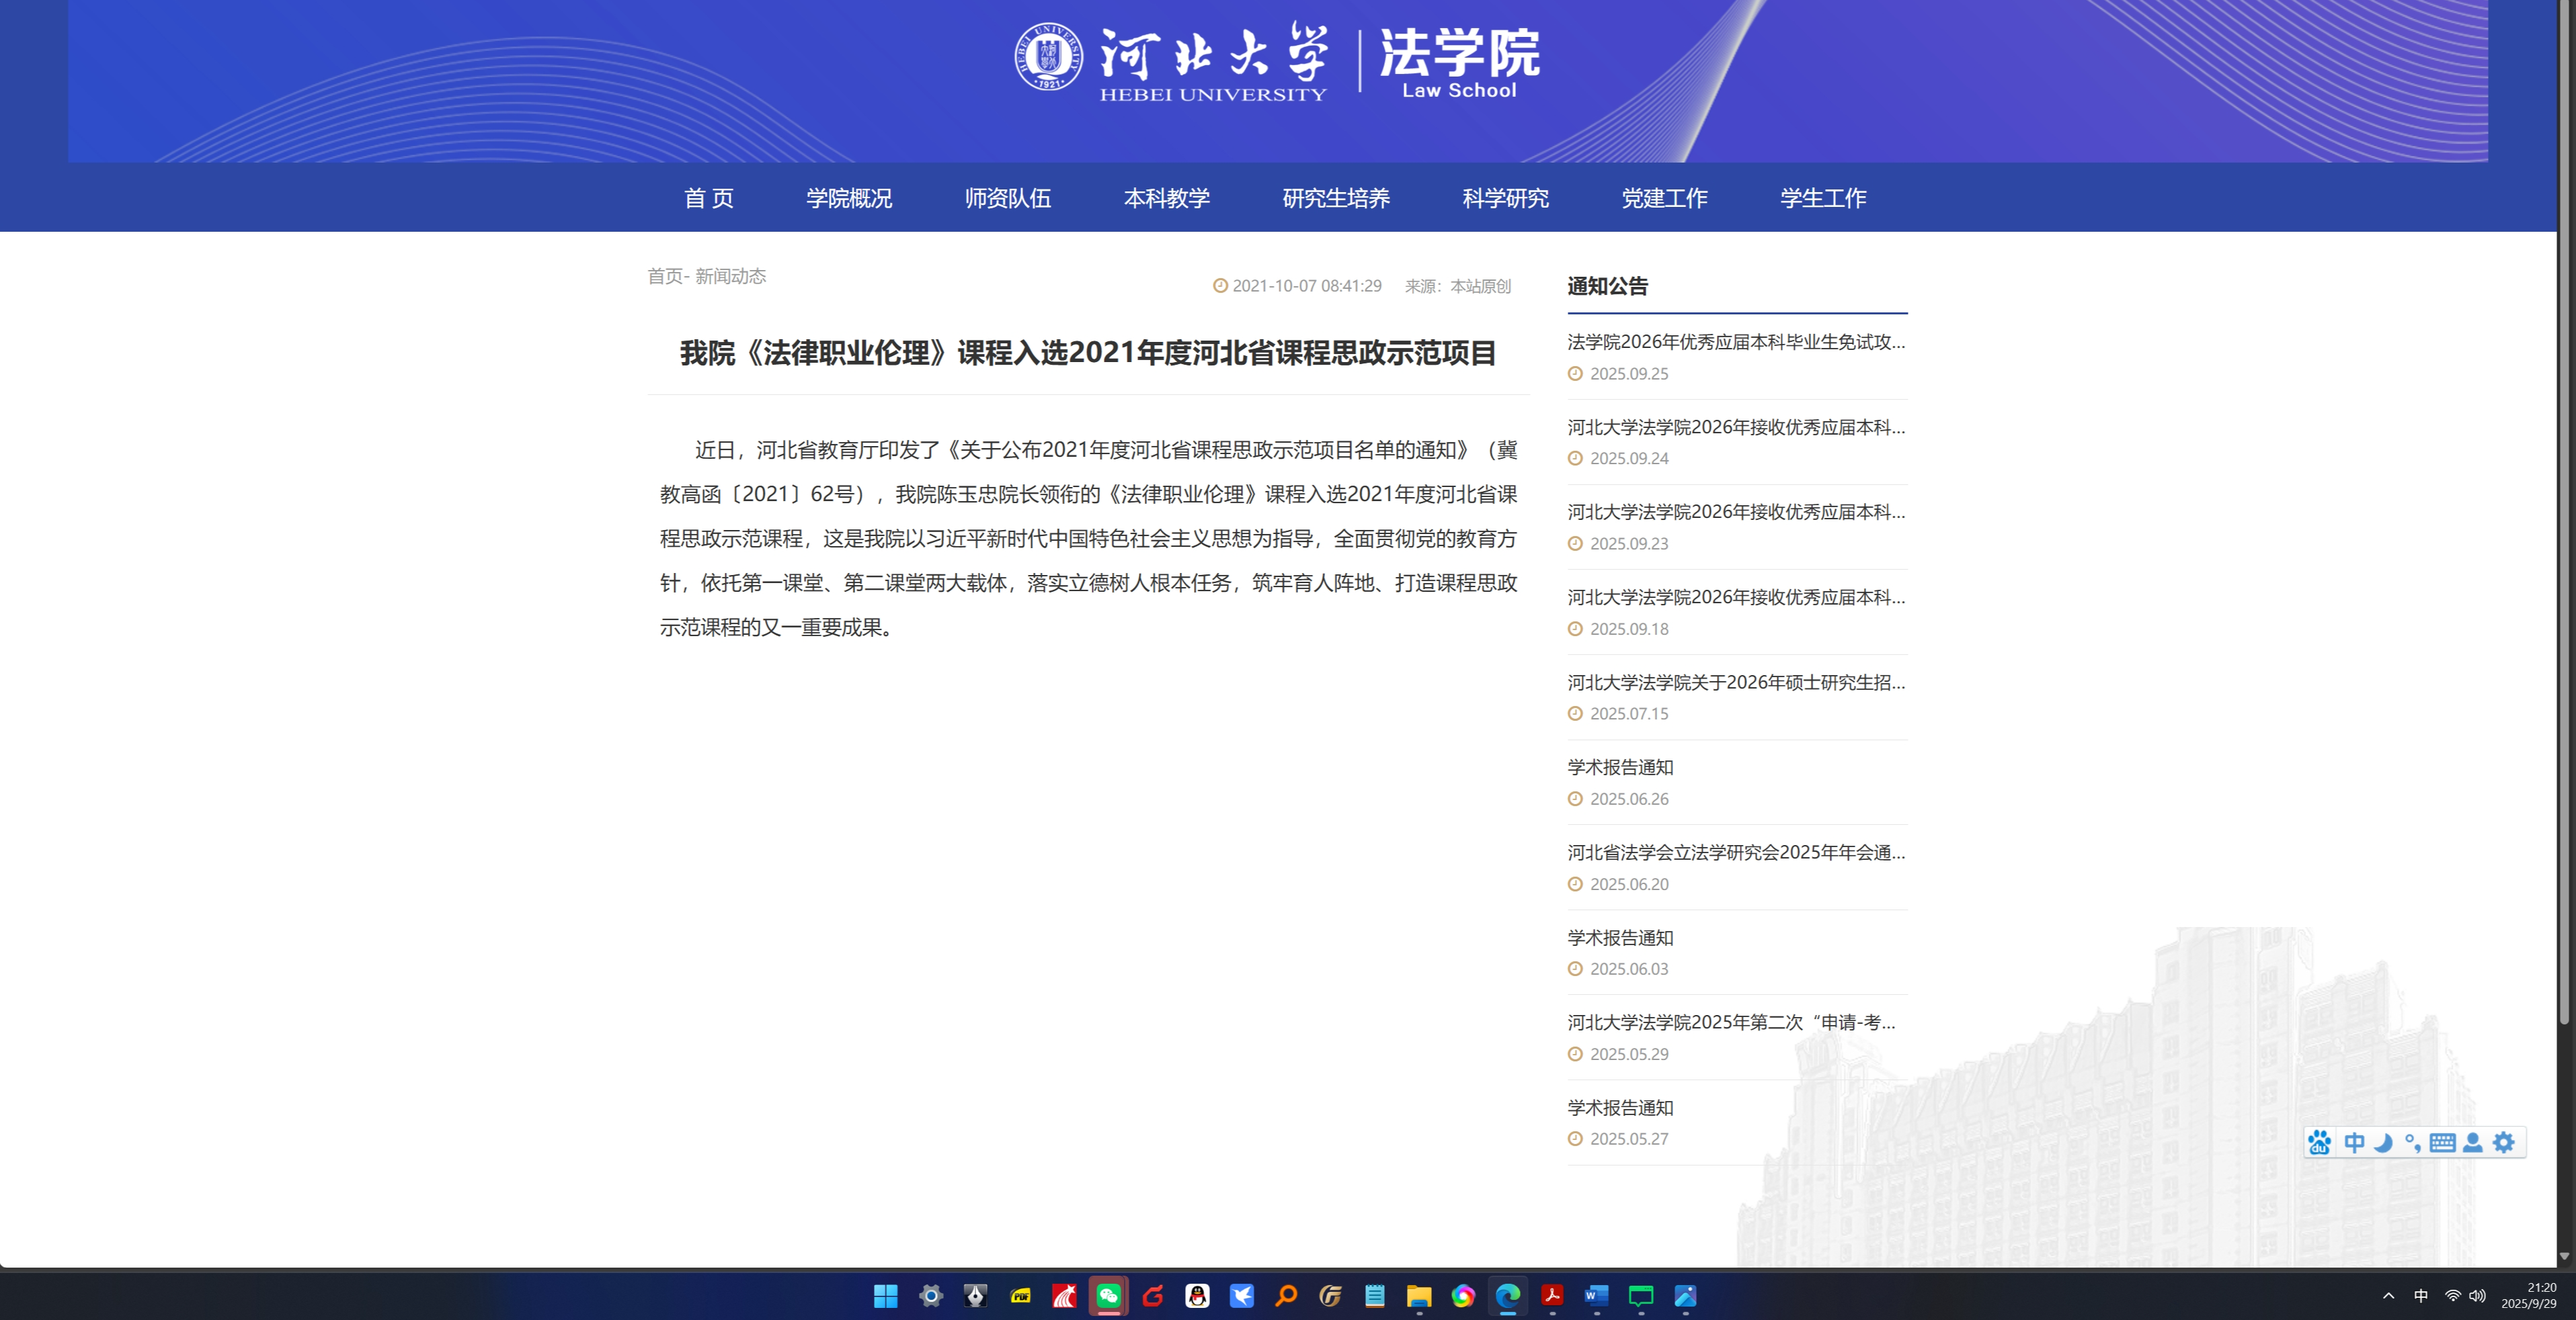Toggle Baidu IME moon night mode
The height and width of the screenshot is (1320, 2576).
tap(2383, 1142)
